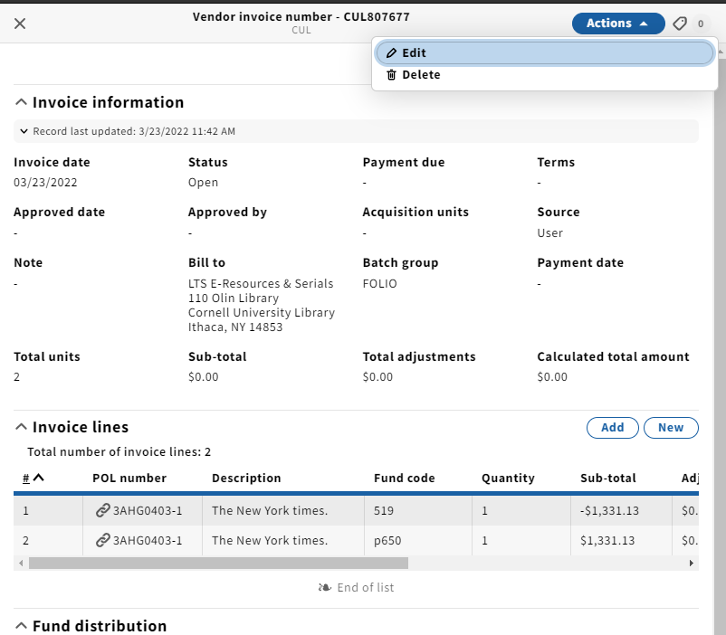Click horizontal scrollbar thumb under invoice lines
The image size is (726, 635).
tap(218, 564)
